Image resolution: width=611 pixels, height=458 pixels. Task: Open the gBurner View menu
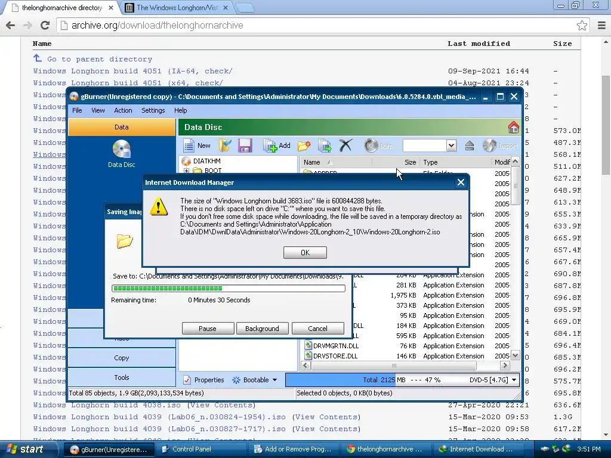pyautogui.click(x=98, y=110)
